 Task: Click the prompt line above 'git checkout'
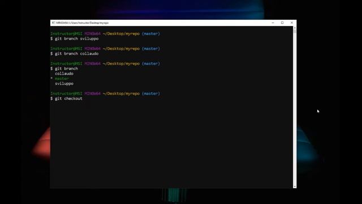[105, 93]
